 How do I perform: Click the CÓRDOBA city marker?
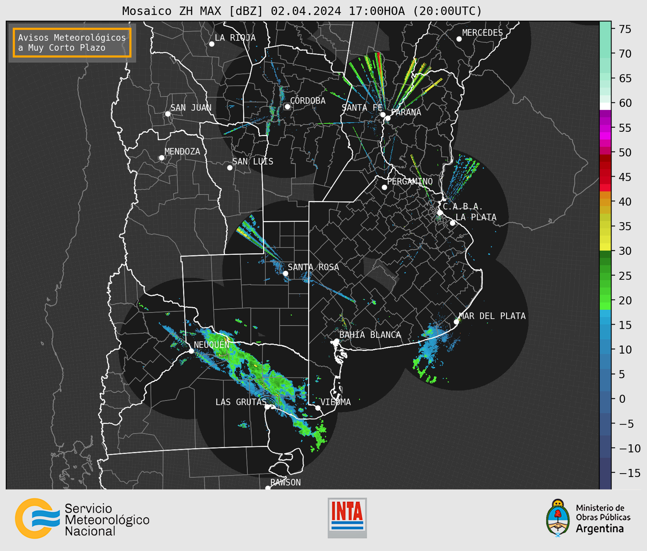tap(287, 107)
